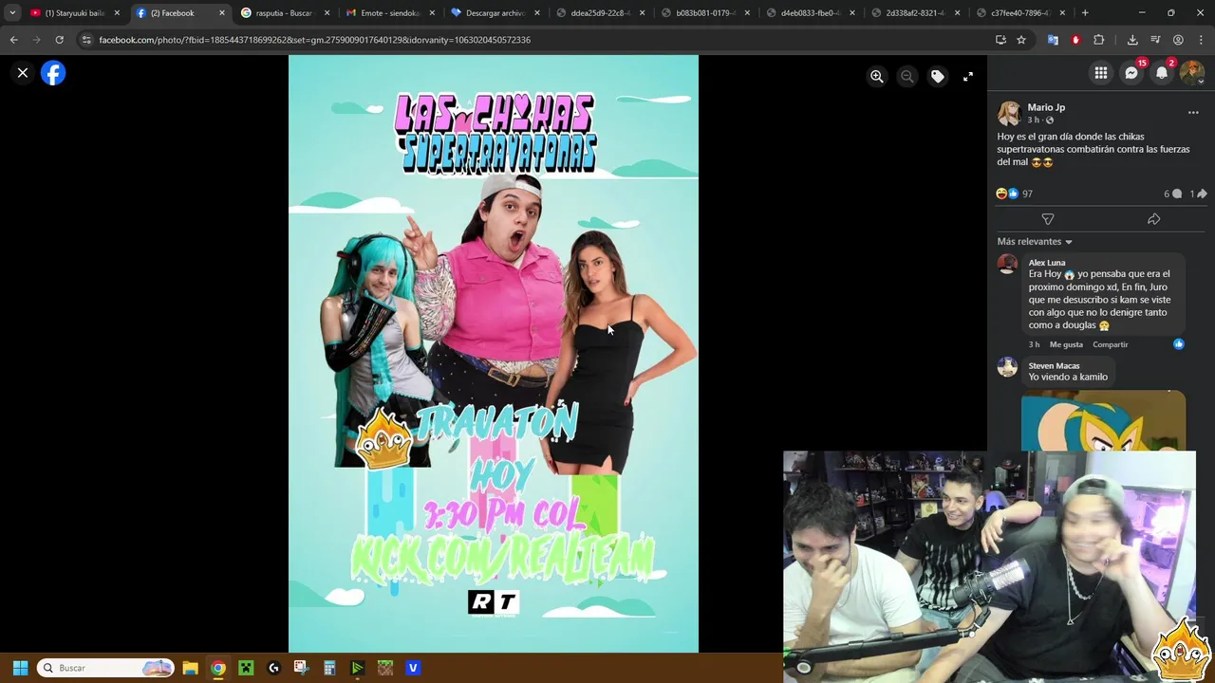Tag the photo using the tag icon

[938, 77]
